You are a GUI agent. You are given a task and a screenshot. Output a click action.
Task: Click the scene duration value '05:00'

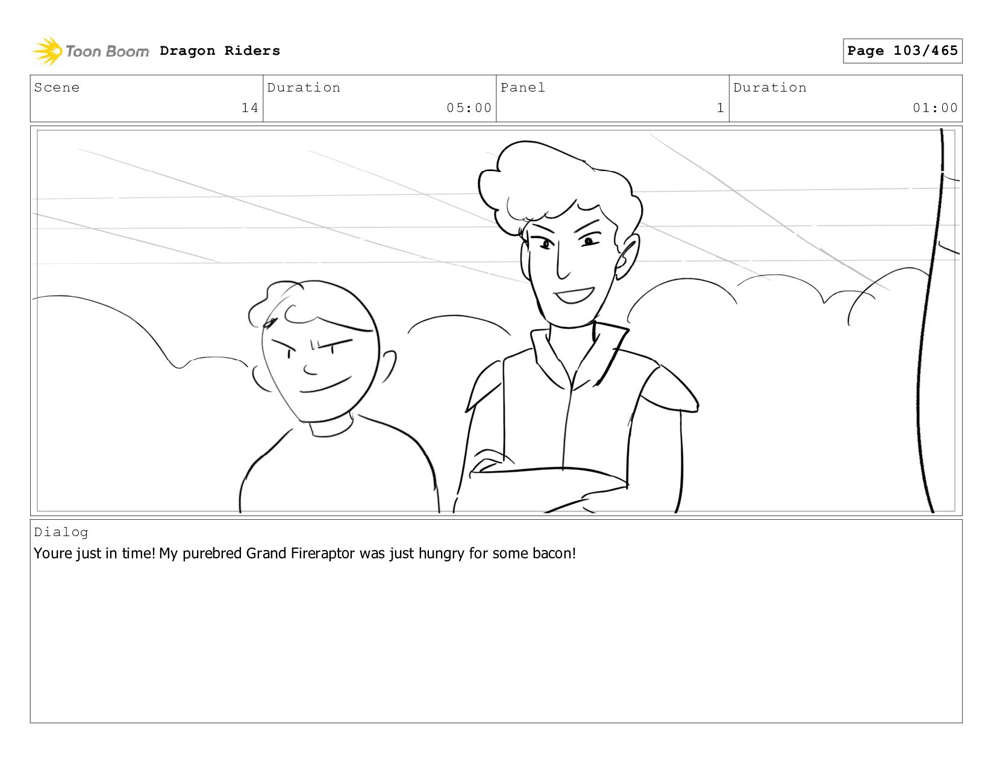tap(469, 108)
